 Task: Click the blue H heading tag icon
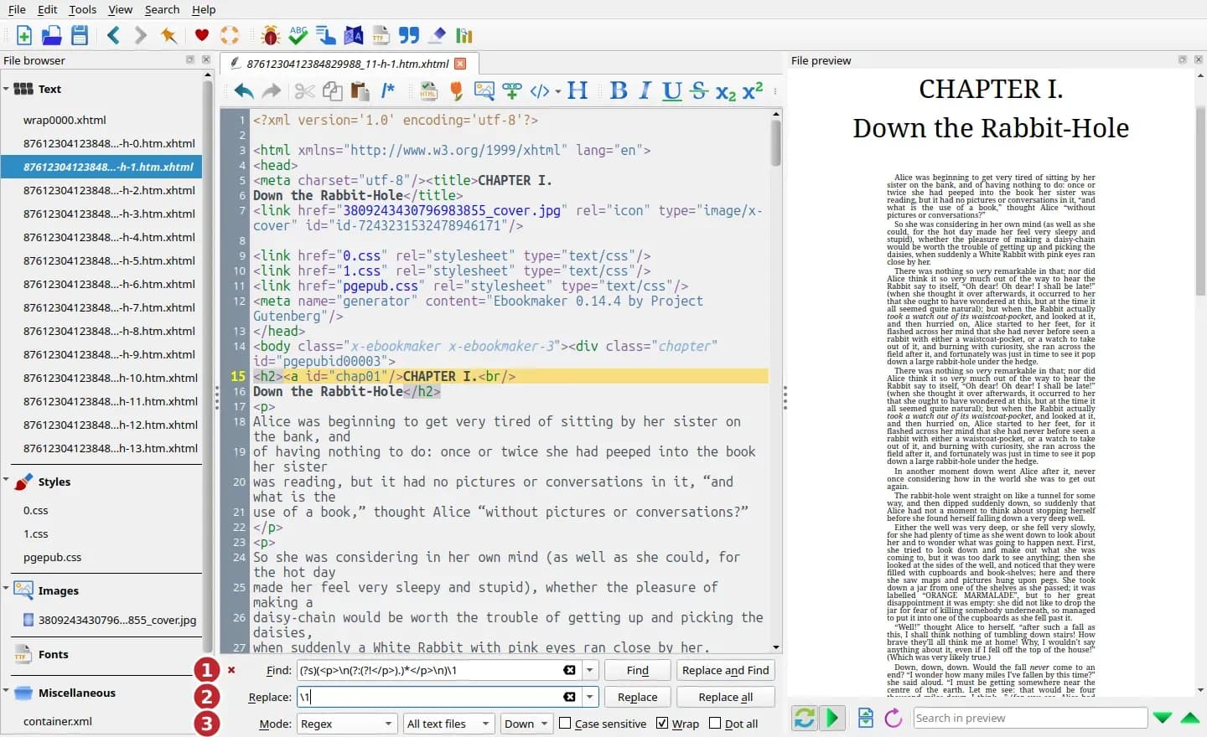point(578,91)
